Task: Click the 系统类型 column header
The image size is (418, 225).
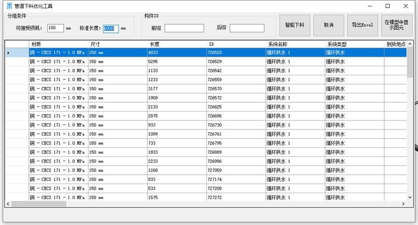Action: click(354, 44)
